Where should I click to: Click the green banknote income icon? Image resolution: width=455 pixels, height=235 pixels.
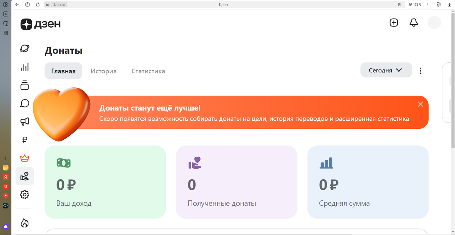63,163
